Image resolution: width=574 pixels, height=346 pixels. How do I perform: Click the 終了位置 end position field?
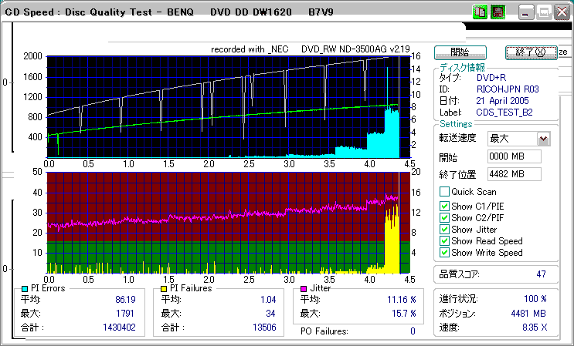[x=515, y=173]
